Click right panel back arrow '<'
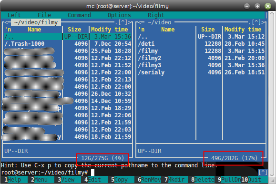Image resolution: width=276 pixels, height=184 pixels. click(x=140, y=22)
